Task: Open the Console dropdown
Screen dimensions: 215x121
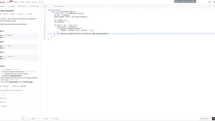Action: tap(46, 119)
